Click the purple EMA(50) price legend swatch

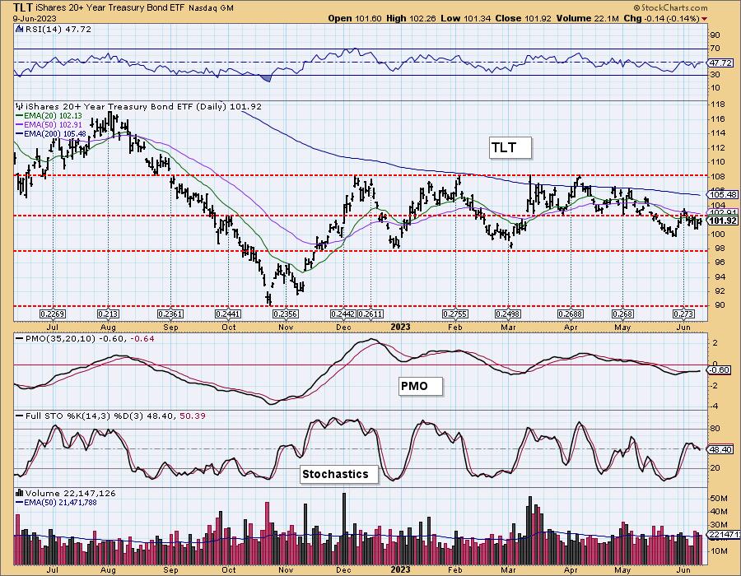click(x=20, y=125)
